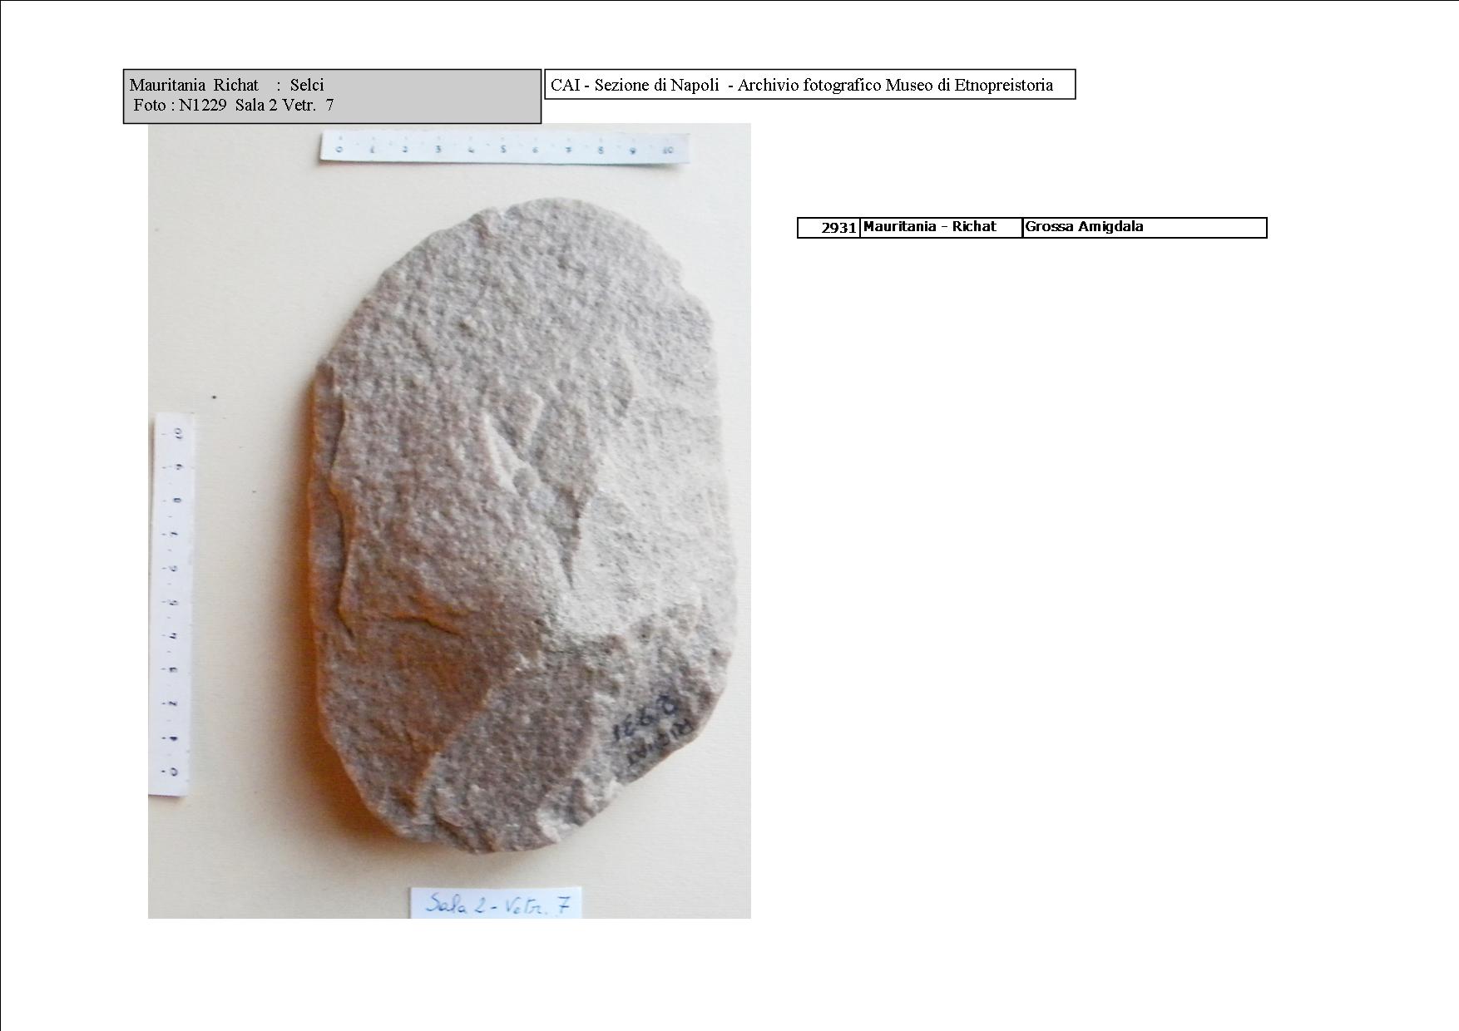Screen dimensions: 1459x1031
Task: Click the handwritten 'Sala 2 - Vetr. 7' label
Action: [x=497, y=903]
